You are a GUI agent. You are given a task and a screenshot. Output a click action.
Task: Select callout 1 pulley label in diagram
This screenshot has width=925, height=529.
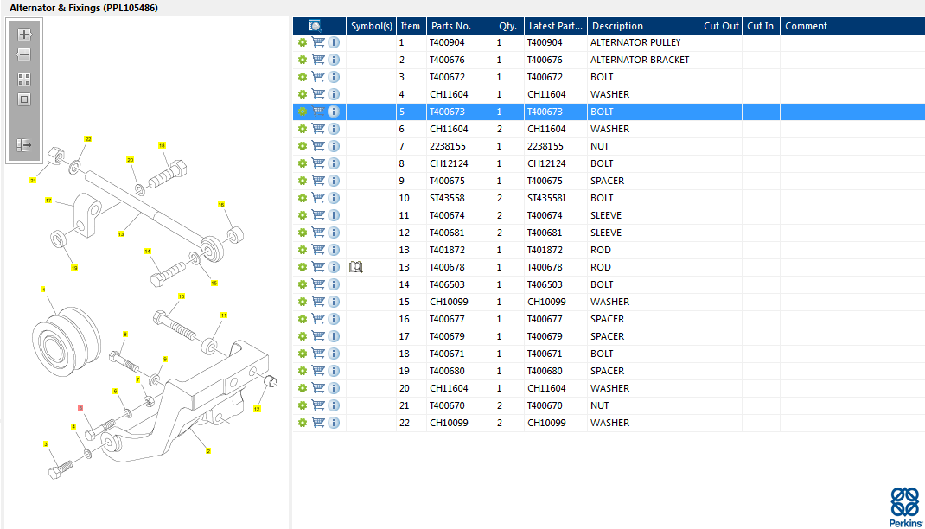(x=43, y=290)
